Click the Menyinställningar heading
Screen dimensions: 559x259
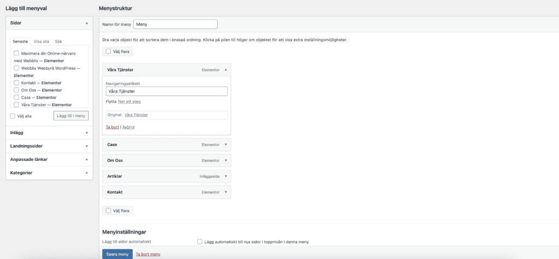coord(124,232)
